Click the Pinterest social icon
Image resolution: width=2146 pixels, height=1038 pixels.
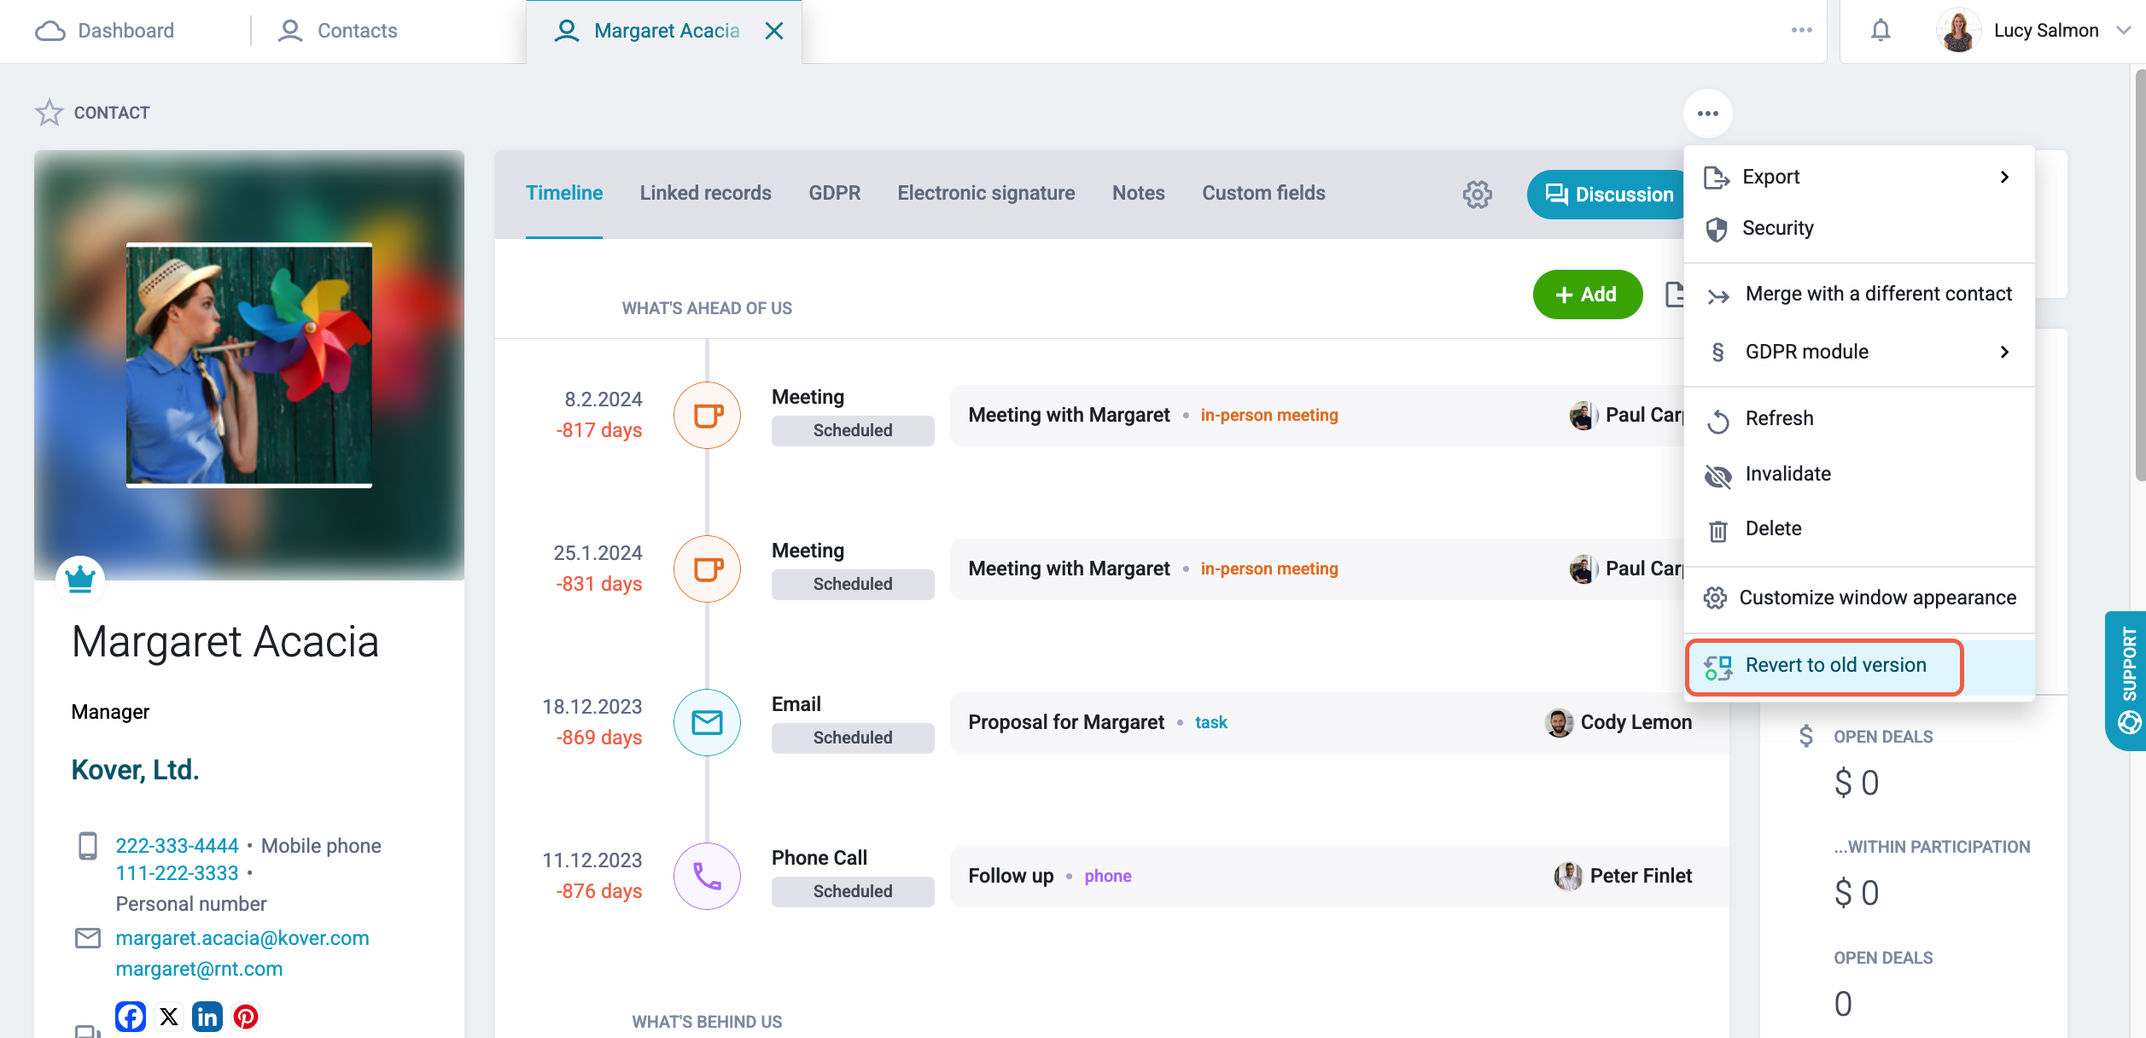tap(246, 1017)
